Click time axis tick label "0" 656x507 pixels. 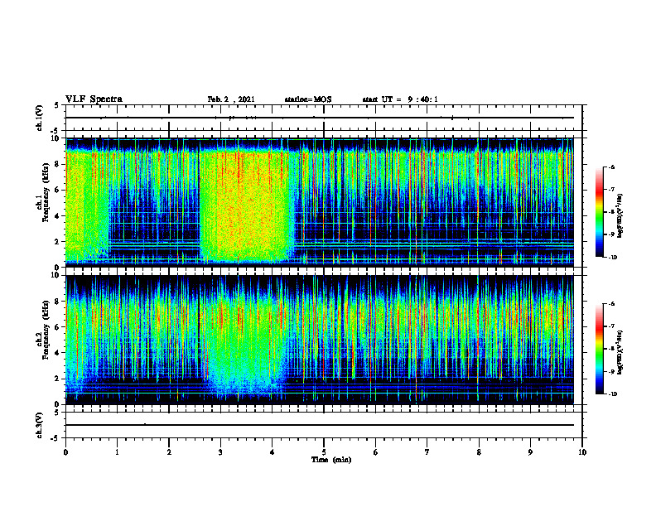pos(65,452)
